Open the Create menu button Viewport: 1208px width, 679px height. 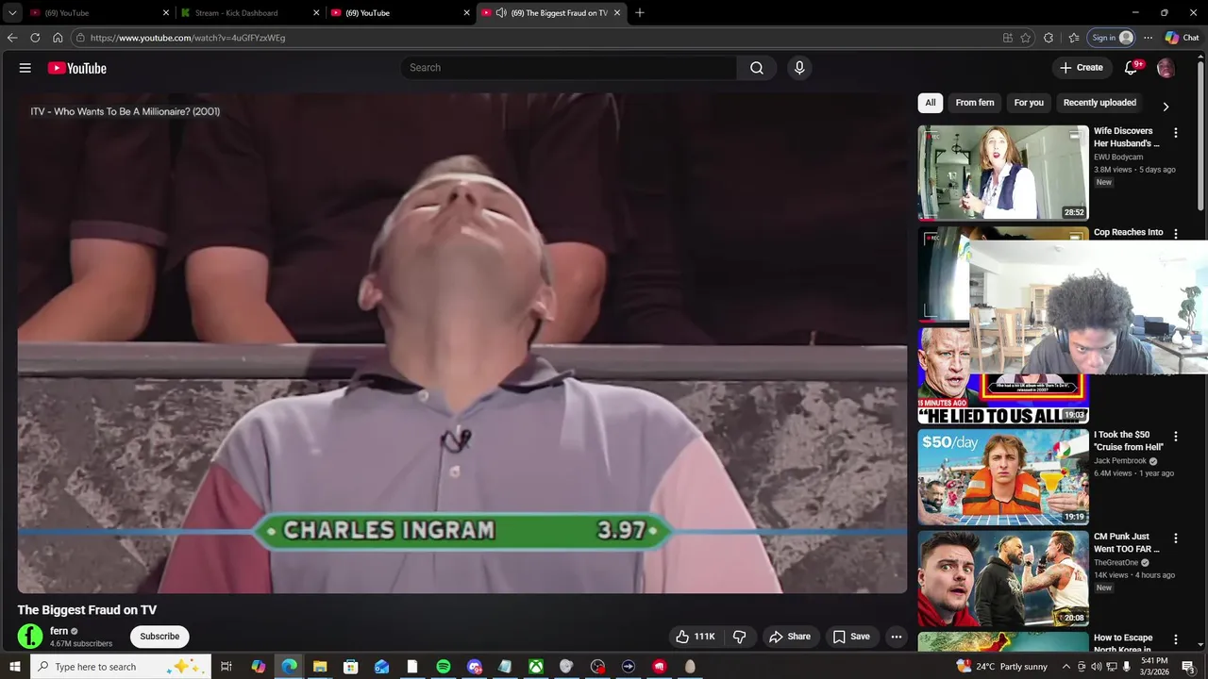tap(1082, 68)
